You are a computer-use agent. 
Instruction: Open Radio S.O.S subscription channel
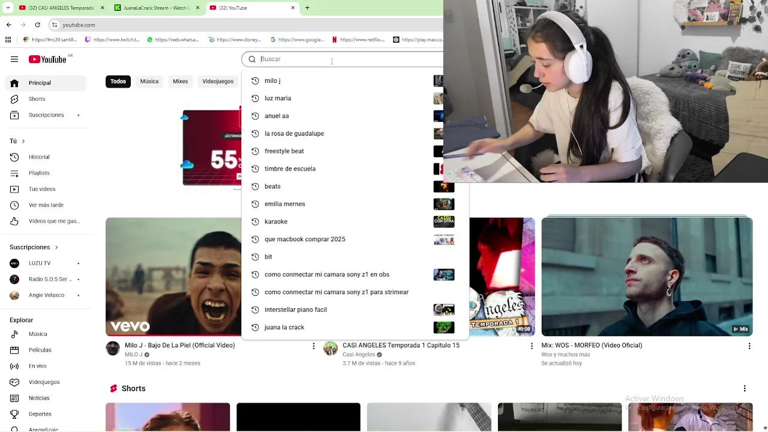[x=46, y=279]
